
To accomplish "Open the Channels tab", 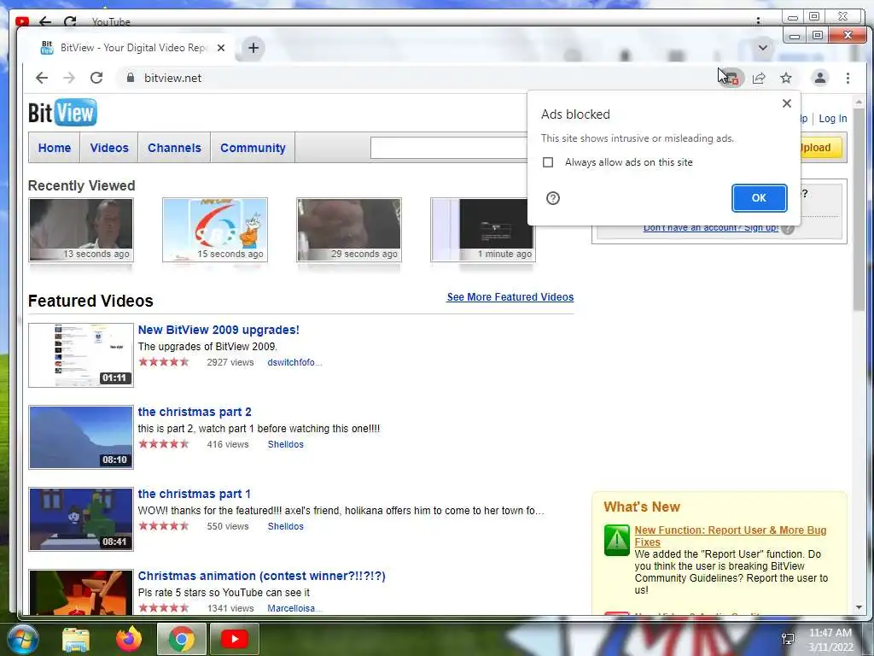I will pyautogui.click(x=174, y=148).
